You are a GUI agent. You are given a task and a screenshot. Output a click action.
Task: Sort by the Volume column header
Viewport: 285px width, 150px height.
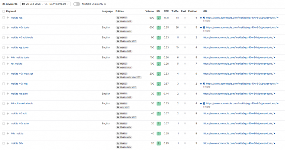[x=150, y=11]
